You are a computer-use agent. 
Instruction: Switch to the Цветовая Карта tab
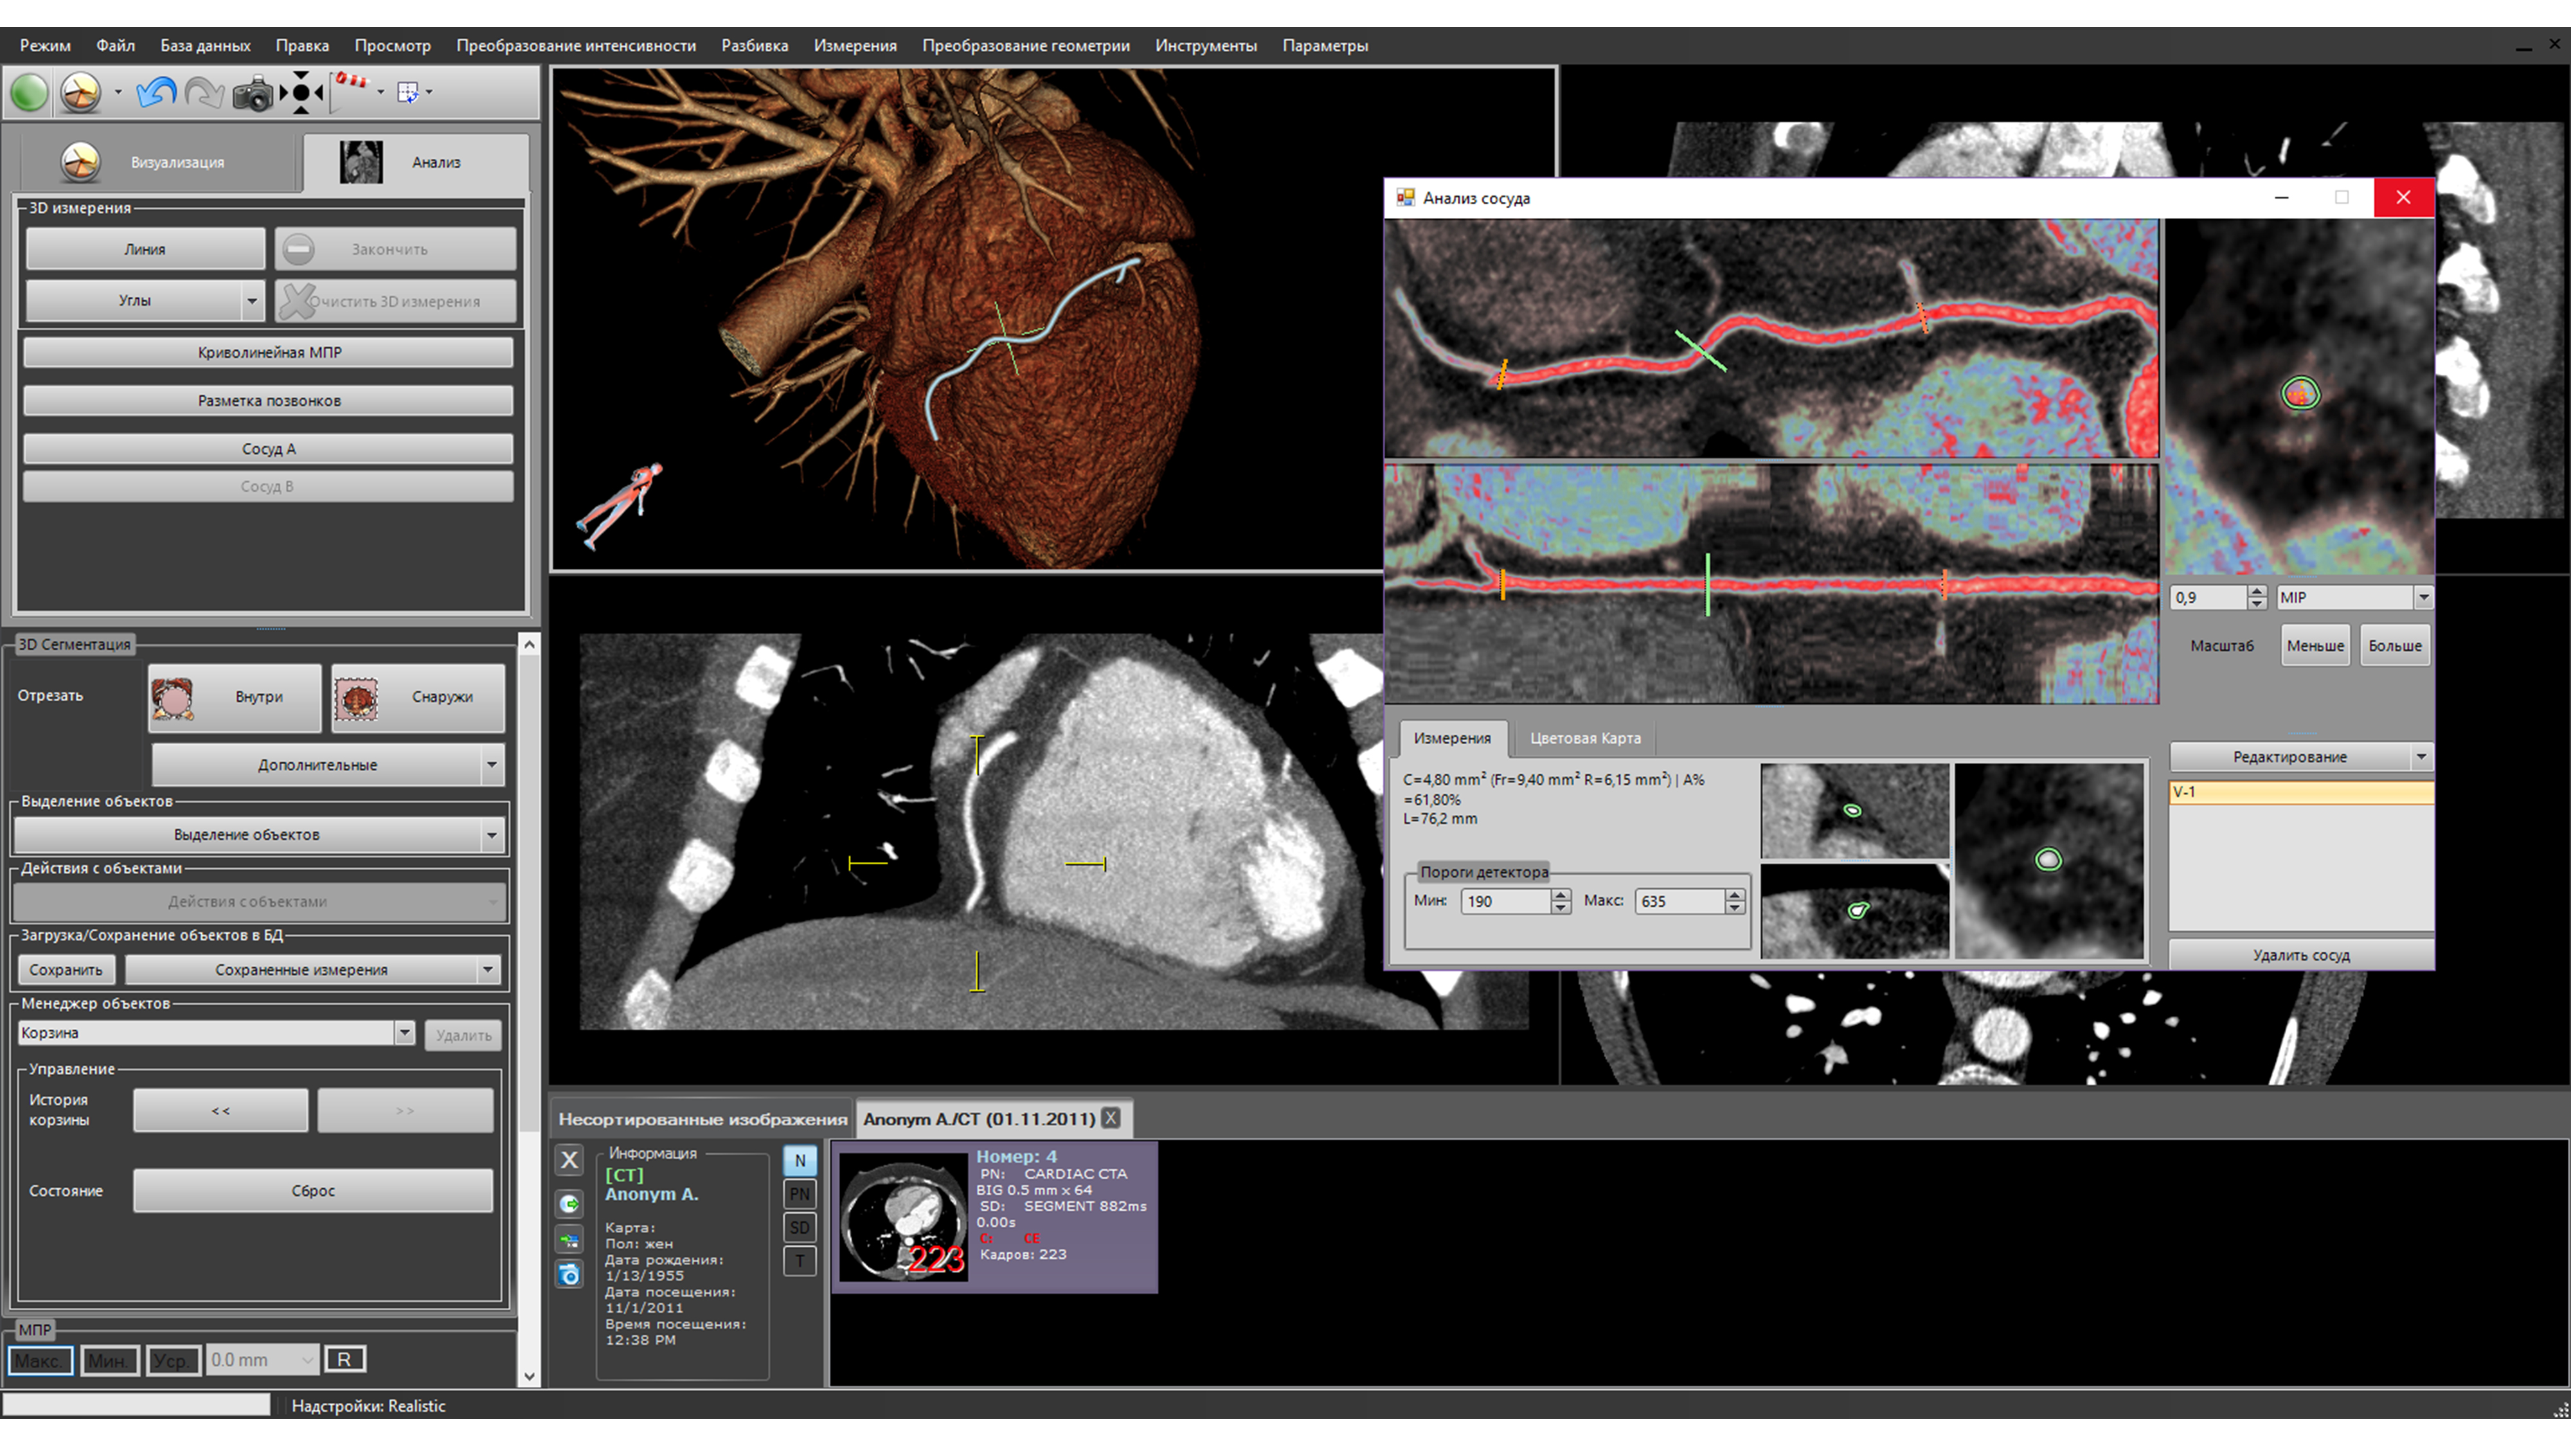click(1585, 738)
